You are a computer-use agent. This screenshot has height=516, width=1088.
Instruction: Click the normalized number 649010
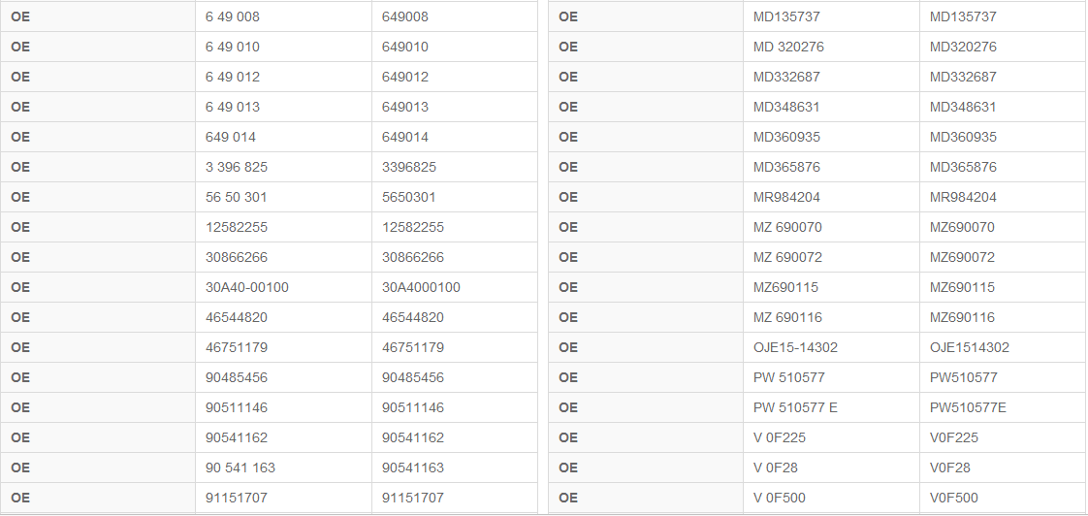pos(455,48)
